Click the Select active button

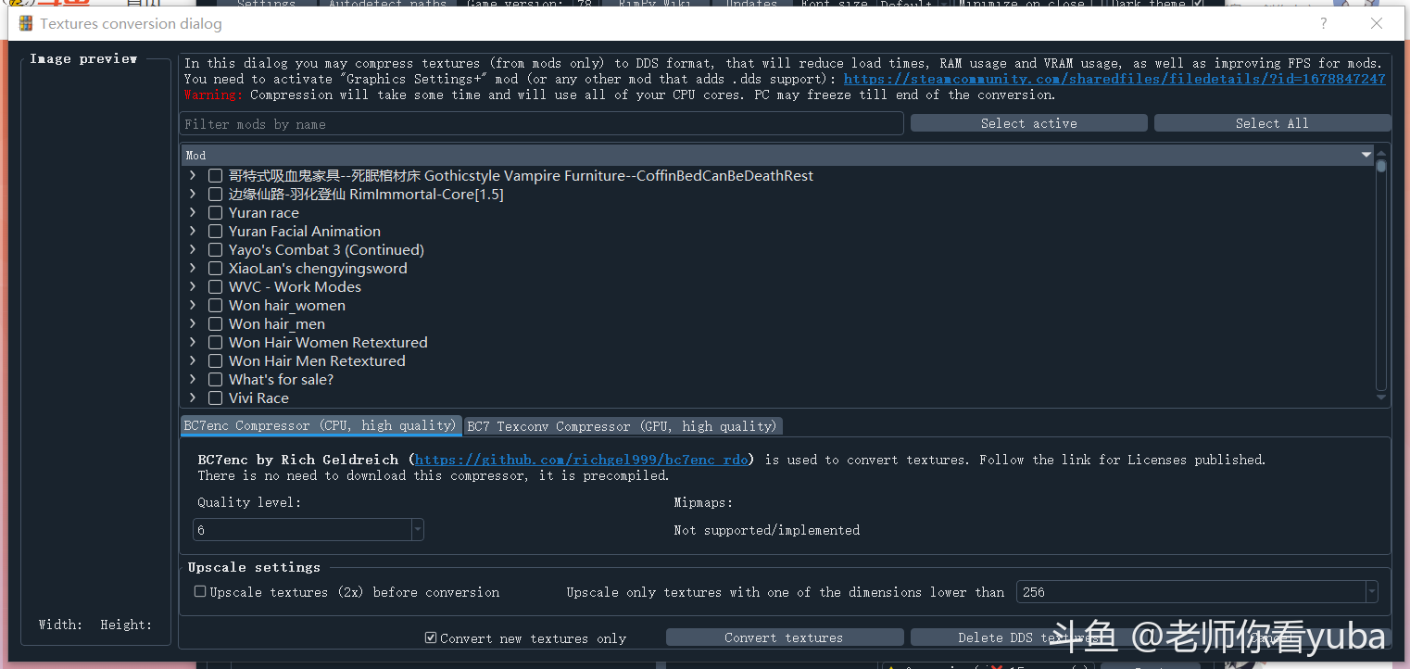(1028, 123)
